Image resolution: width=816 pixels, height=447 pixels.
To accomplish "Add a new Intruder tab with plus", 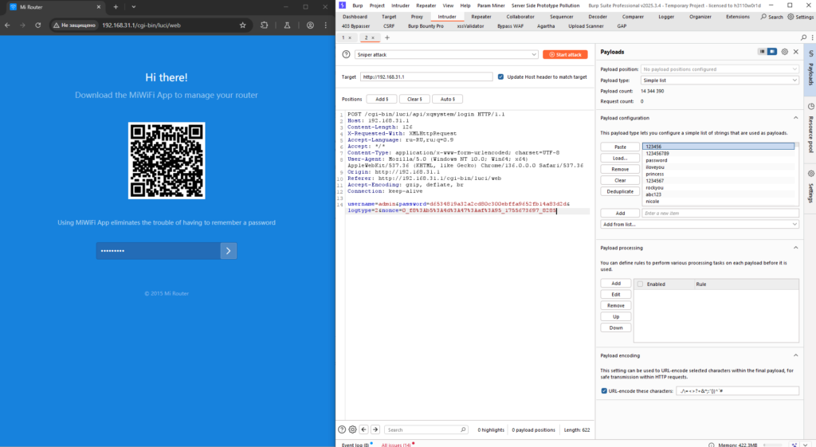I will 386,37.
